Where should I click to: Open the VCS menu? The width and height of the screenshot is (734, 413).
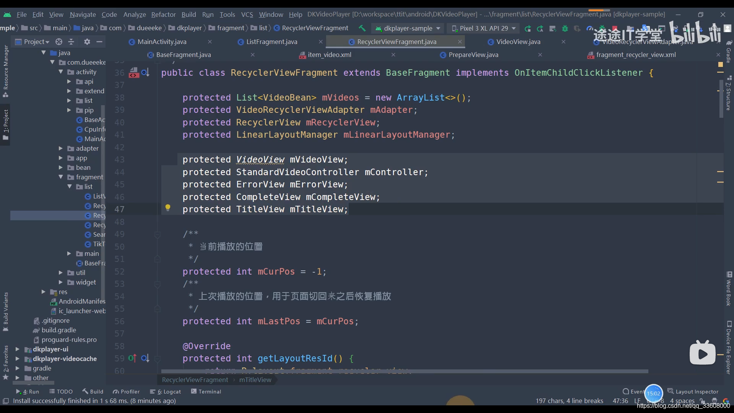coord(247,15)
